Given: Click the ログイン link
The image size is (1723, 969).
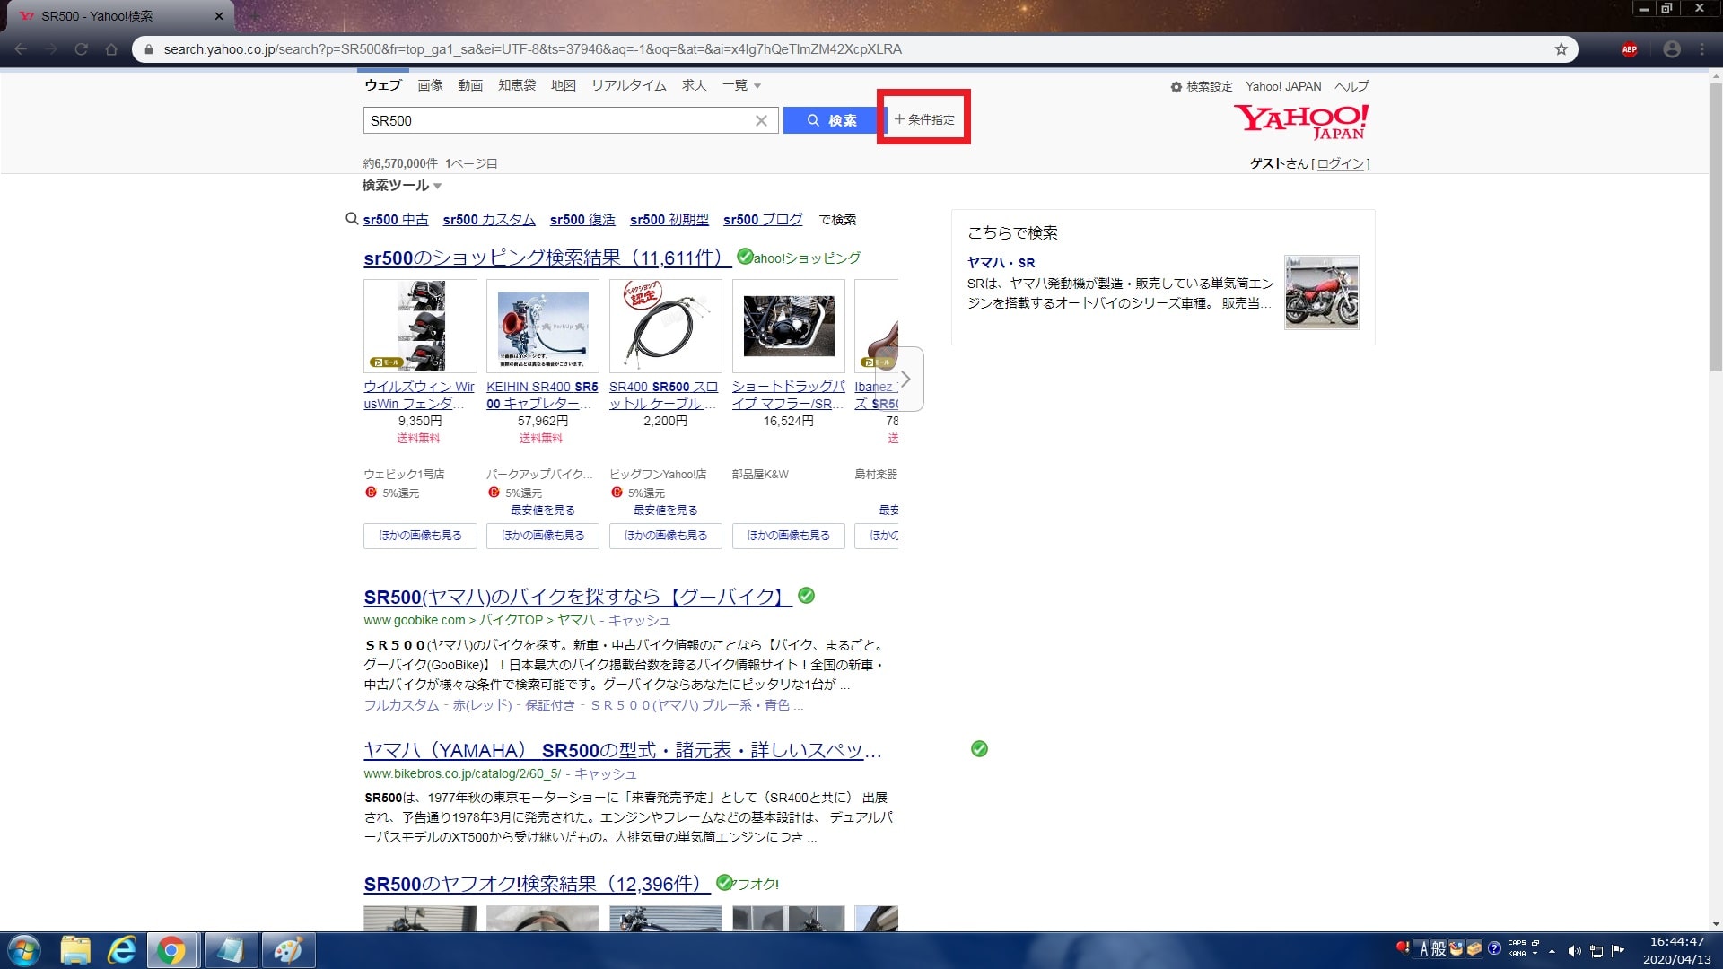Looking at the screenshot, I should tap(1341, 163).
